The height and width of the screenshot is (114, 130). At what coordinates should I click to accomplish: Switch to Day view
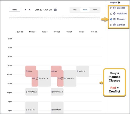[75, 10]
